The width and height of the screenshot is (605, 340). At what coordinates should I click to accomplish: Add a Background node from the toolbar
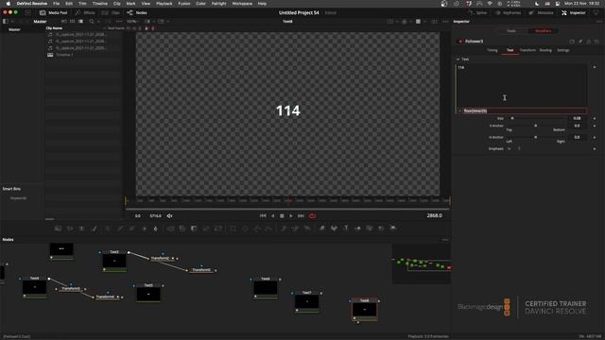58,229
